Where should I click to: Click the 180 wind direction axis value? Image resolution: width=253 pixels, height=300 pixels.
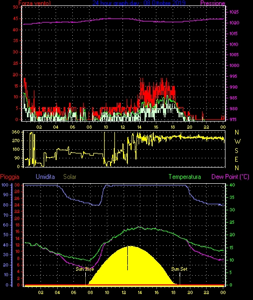coord(16,149)
